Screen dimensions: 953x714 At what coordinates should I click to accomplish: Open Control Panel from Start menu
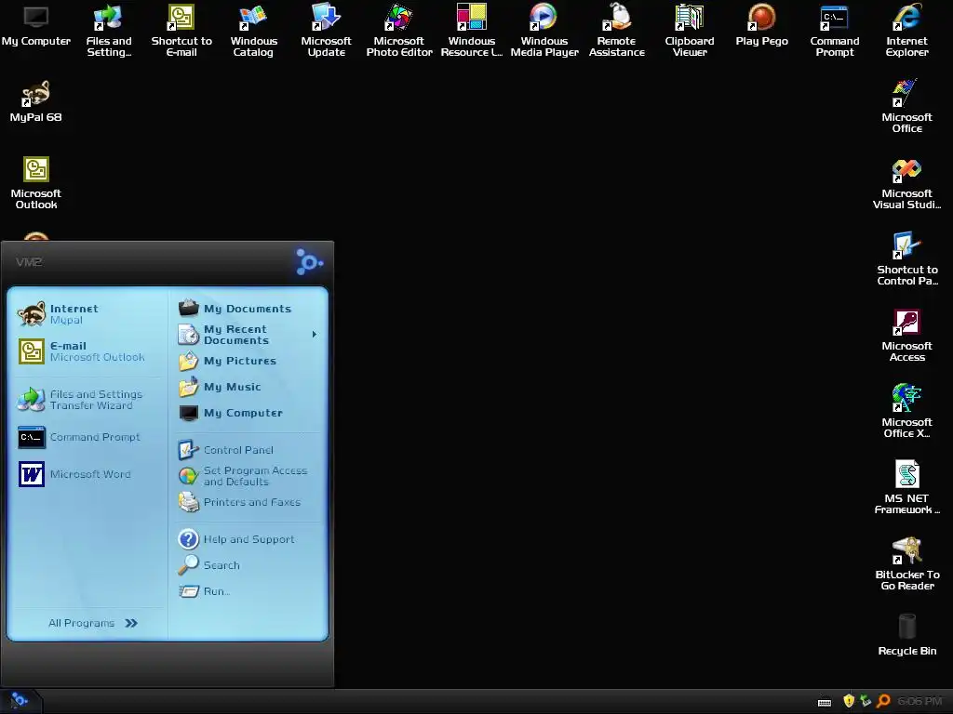pyautogui.click(x=248, y=450)
